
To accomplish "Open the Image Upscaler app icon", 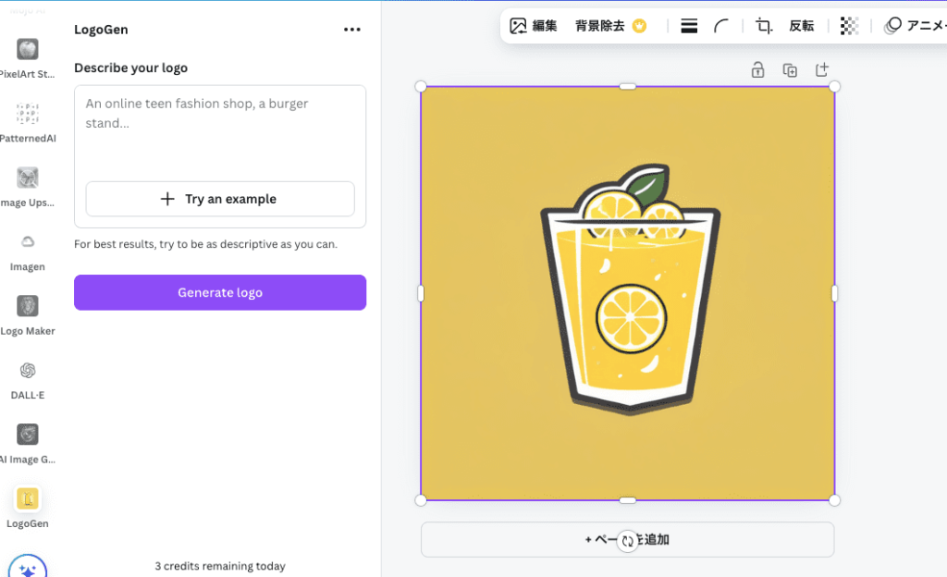I will click(x=27, y=178).
